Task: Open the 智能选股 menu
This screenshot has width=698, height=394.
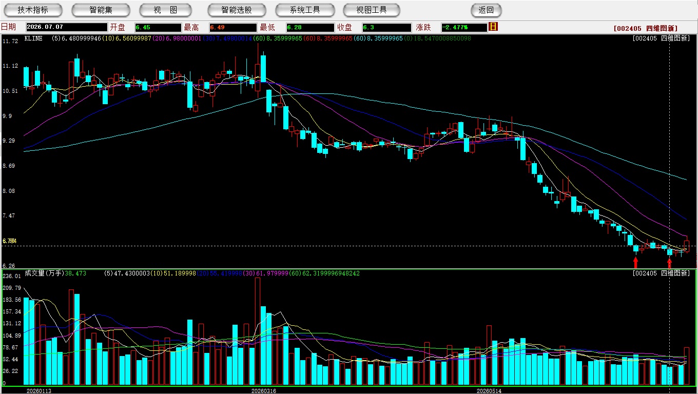Action: (237, 10)
